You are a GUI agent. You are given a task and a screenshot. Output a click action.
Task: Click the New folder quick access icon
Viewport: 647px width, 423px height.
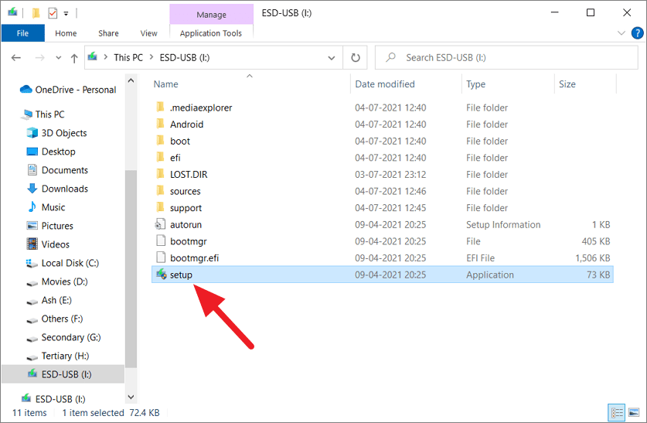click(36, 13)
